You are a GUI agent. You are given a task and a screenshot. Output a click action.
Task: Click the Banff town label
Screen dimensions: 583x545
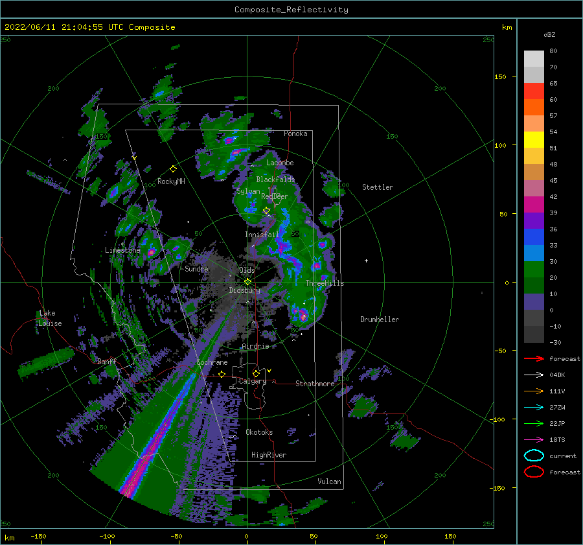pos(107,361)
